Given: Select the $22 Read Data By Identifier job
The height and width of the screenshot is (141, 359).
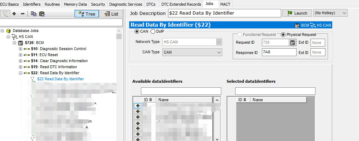Looking at the screenshot, I should click(60, 79).
